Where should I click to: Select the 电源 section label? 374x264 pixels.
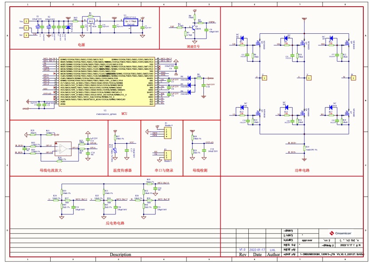(x=81, y=45)
